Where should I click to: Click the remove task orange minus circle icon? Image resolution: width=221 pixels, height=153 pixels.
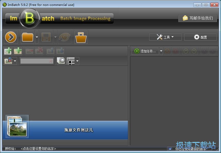tap(167, 51)
